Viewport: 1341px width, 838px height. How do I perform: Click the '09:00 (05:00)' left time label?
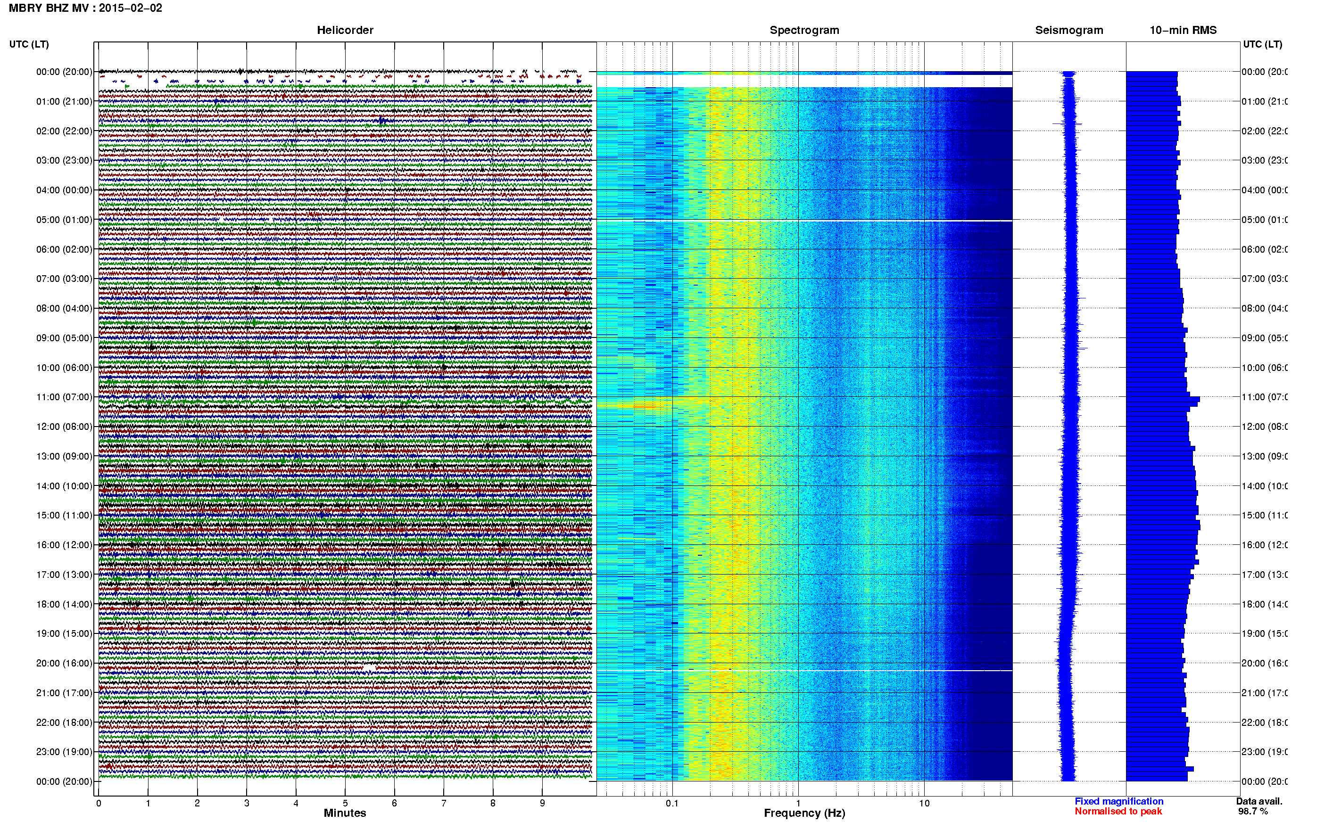coord(64,337)
